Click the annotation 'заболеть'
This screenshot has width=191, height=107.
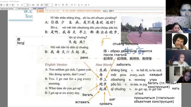pyautogui.click(x=124, y=65)
